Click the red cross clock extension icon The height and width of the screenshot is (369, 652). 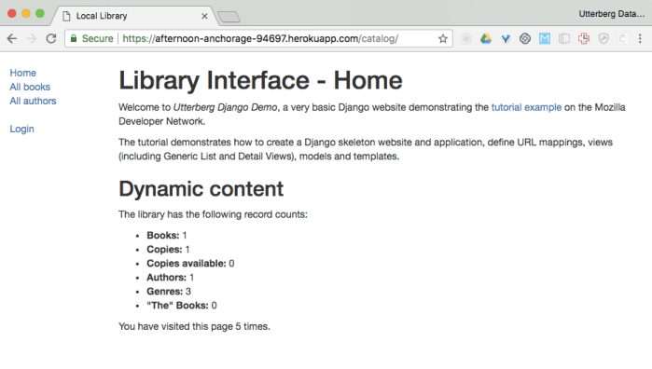(x=584, y=38)
